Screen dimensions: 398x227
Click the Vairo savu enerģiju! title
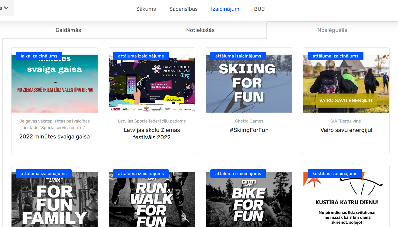(346, 130)
